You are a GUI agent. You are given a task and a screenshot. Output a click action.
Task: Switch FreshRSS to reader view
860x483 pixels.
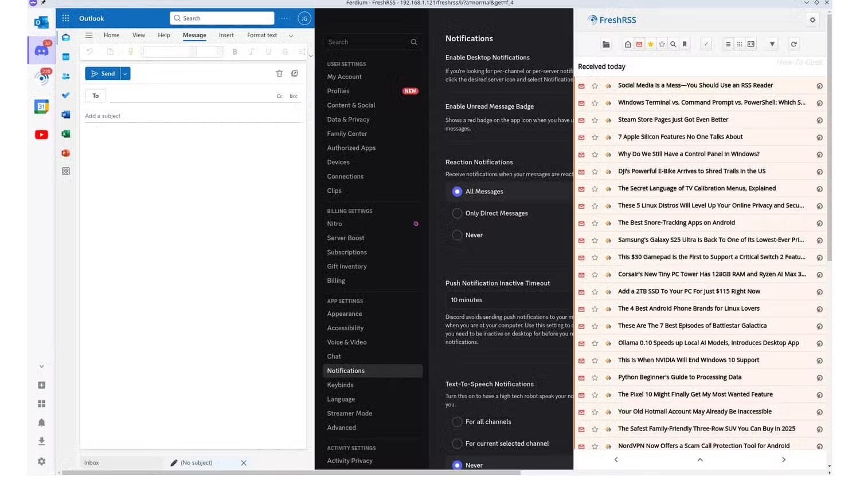[x=751, y=44]
